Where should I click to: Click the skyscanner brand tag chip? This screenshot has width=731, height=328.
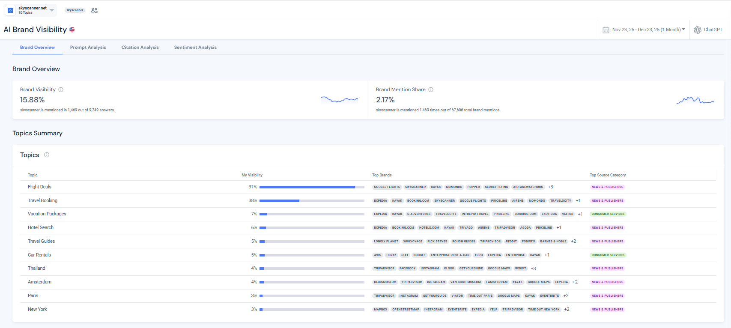tap(75, 10)
